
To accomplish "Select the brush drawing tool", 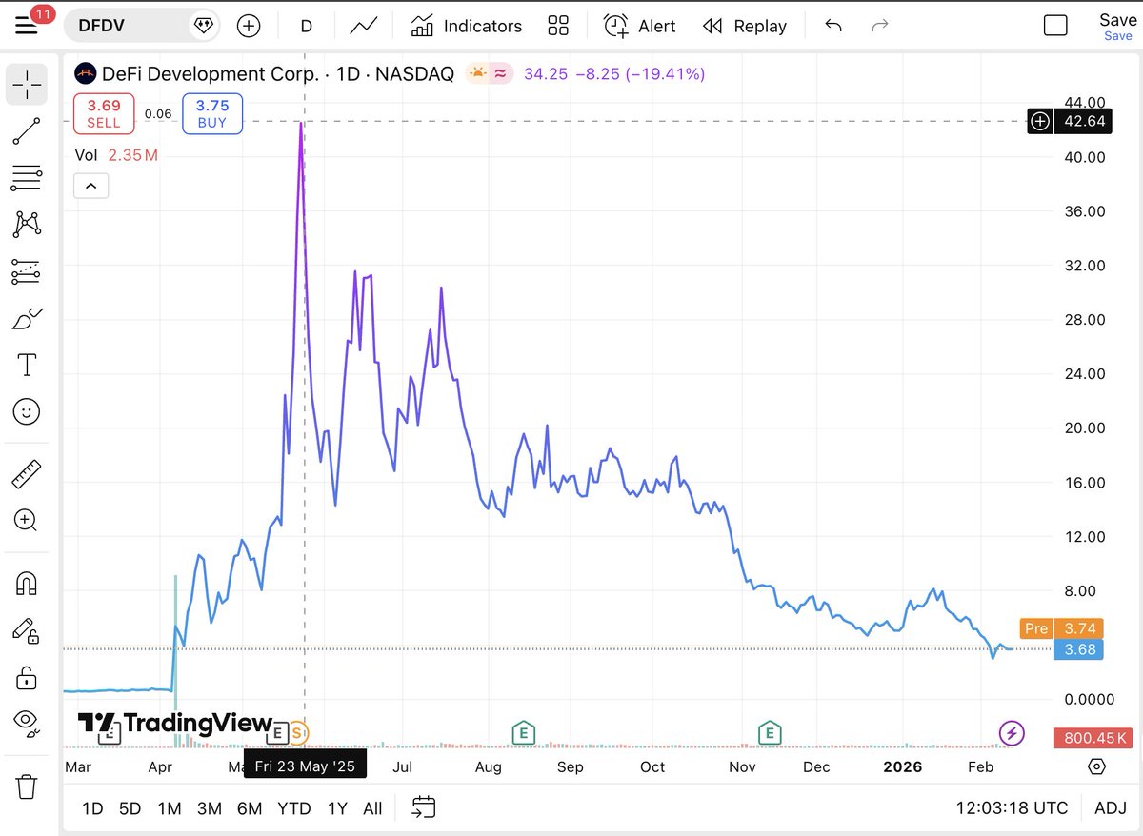I will click(27, 319).
